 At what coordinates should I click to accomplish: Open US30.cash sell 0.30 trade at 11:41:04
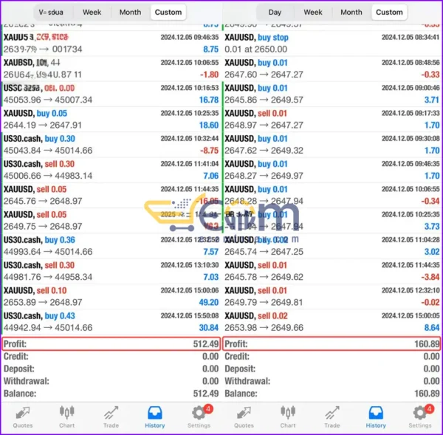[111, 170]
